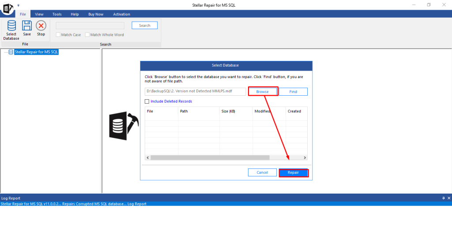Viewport: 452px width, 228px height.
Task: Click the Browse button
Action: click(262, 92)
